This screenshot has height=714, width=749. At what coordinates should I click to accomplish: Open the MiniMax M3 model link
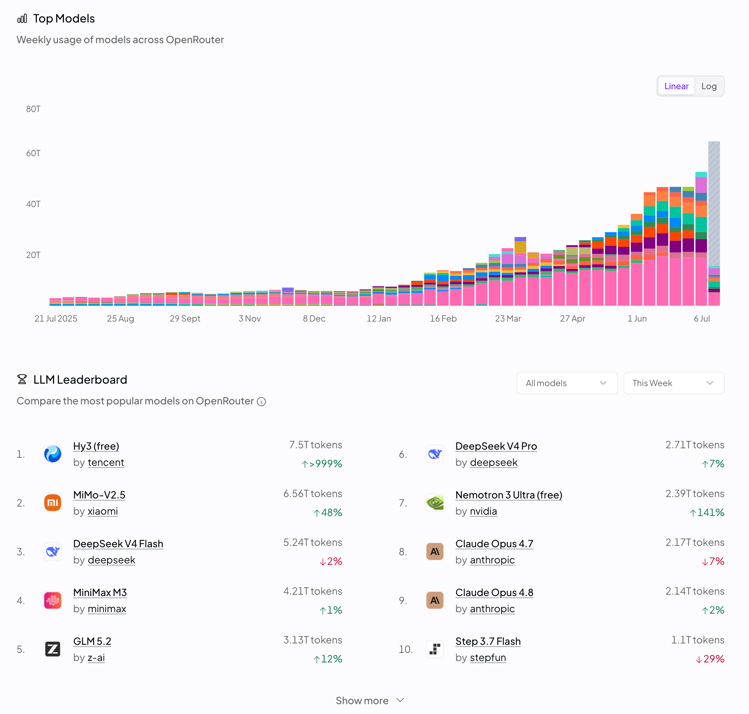(100, 592)
